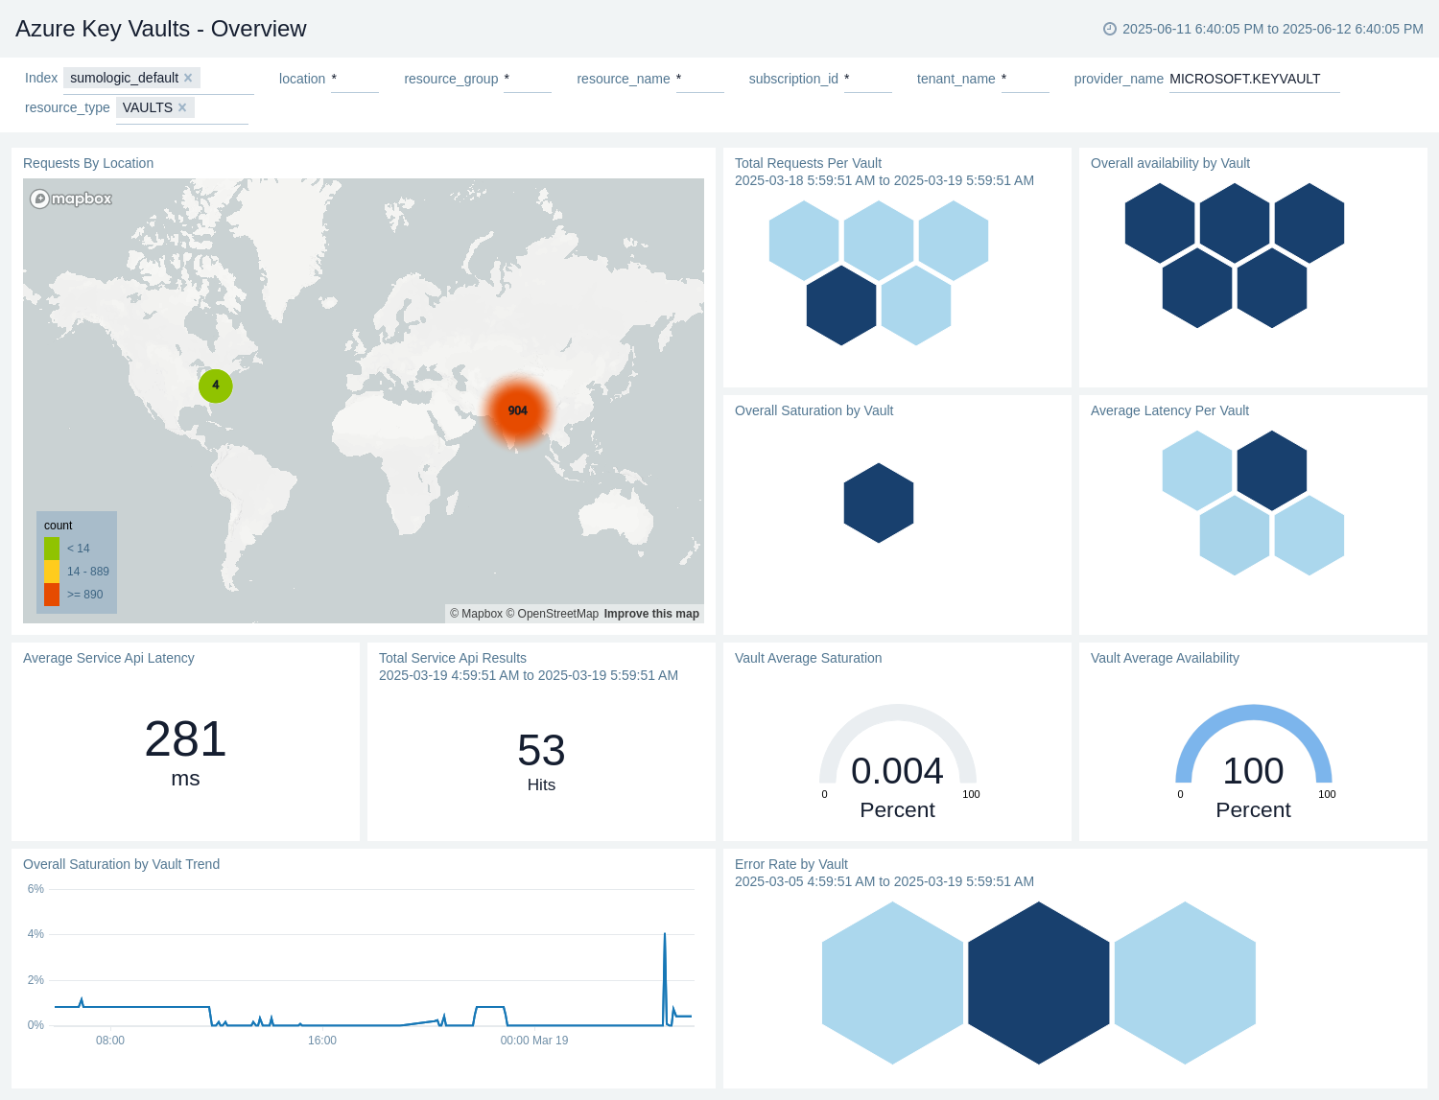Viewport: 1439px width, 1100px height.
Task: Edit the tenant_name filter field
Action: click(1026, 79)
